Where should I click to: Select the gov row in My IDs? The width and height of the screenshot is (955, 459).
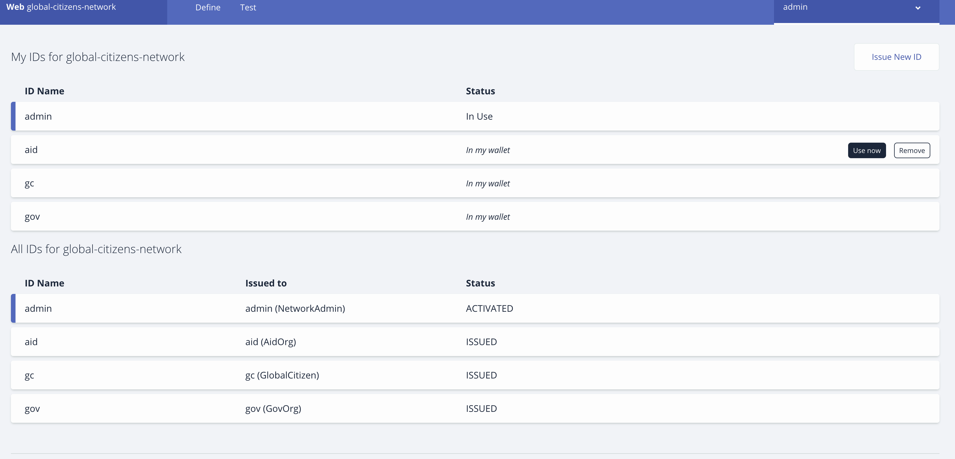pos(32,216)
